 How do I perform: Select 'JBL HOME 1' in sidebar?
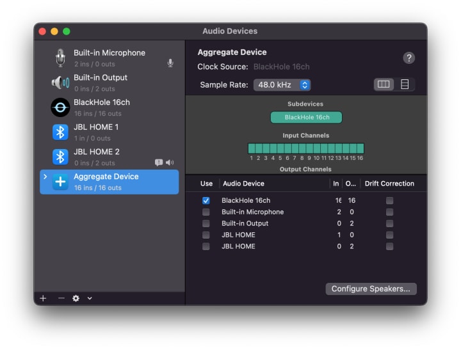[x=109, y=132]
